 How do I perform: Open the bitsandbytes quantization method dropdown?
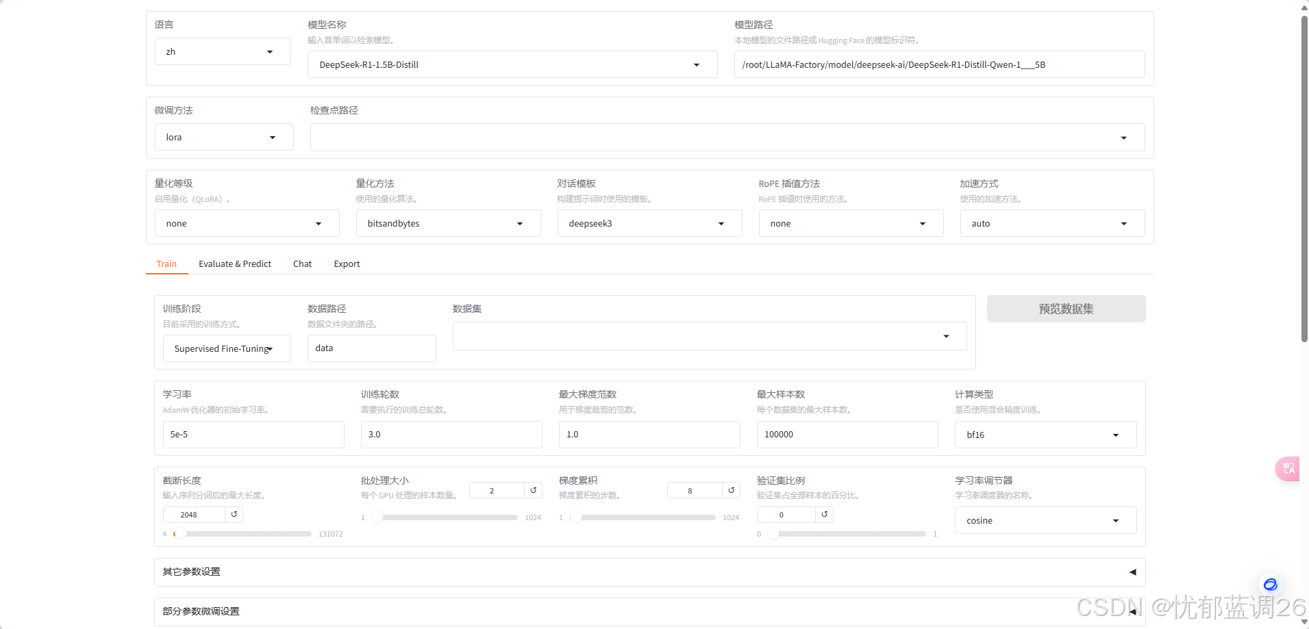tap(448, 223)
